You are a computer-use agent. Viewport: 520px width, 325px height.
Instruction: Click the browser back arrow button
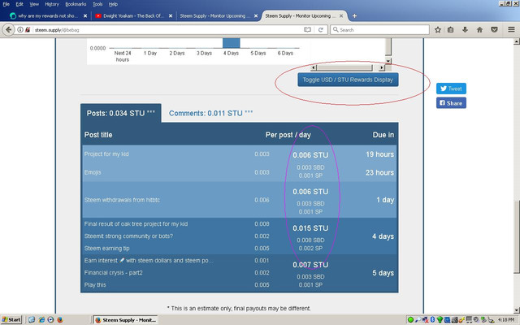coord(9,30)
